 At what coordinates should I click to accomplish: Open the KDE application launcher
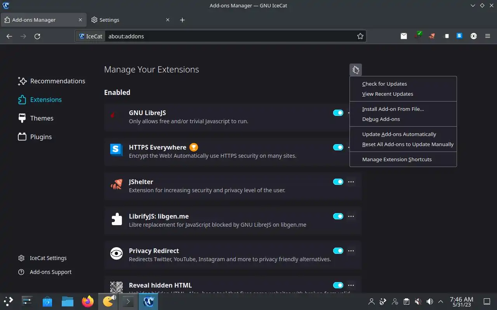(9, 301)
